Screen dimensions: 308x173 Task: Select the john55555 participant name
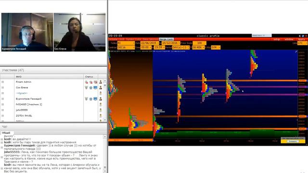(x=22, y=110)
